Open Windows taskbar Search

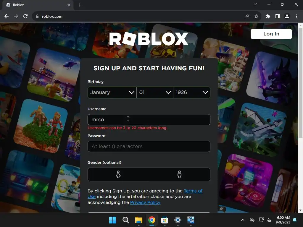(x=125, y=220)
